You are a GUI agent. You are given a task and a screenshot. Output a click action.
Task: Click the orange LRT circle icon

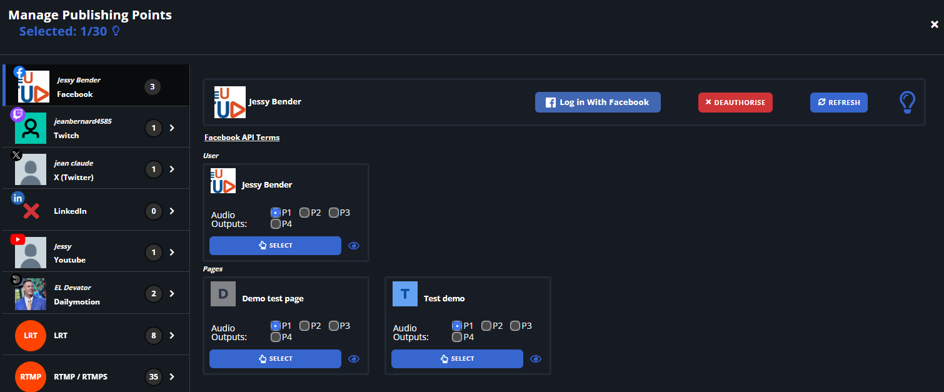[31, 336]
